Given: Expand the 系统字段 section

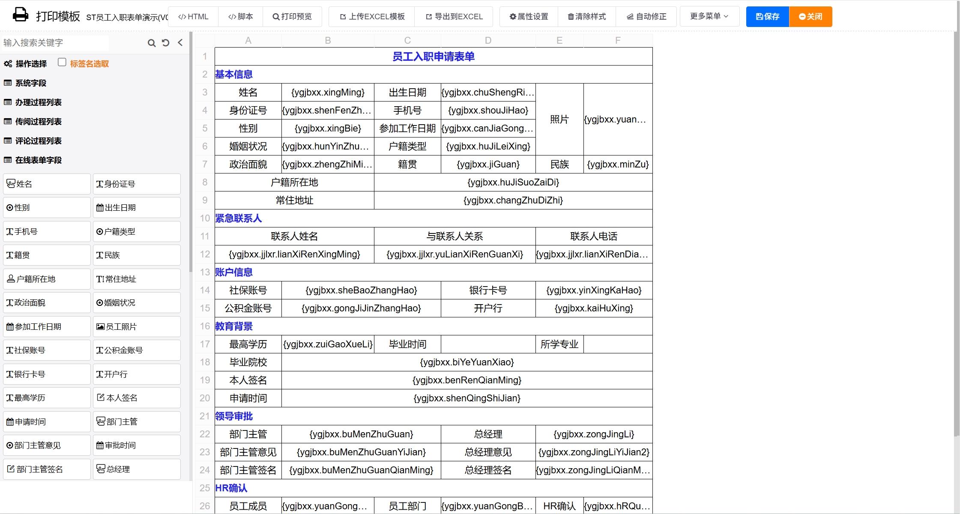Looking at the screenshot, I should click(x=30, y=83).
